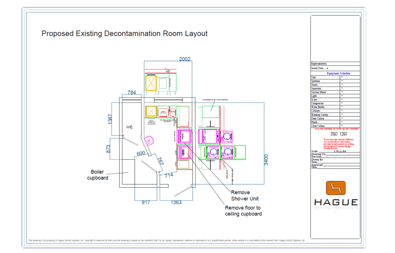Click the copyright notice at page bottom
The image size is (395, 253).
pyautogui.click(x=167, y=240)
